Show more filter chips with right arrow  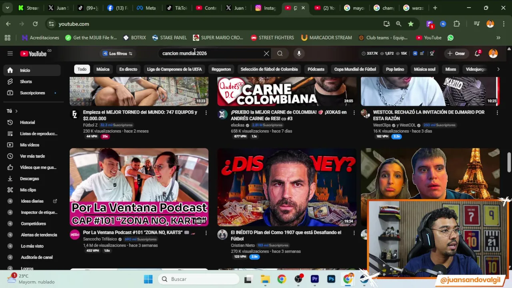498,69
